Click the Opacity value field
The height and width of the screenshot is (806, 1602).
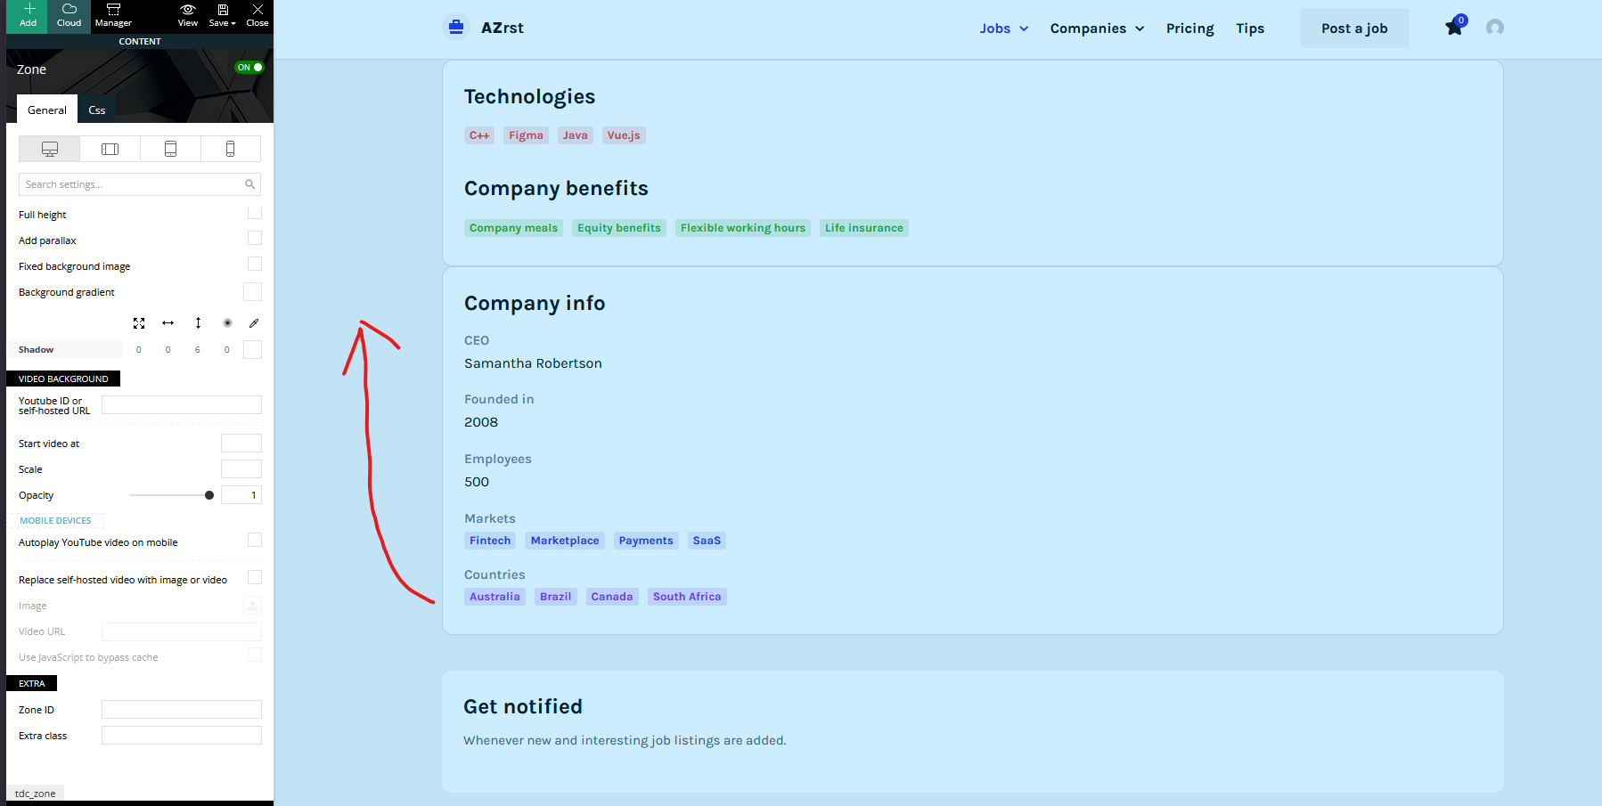pos(241,494)
